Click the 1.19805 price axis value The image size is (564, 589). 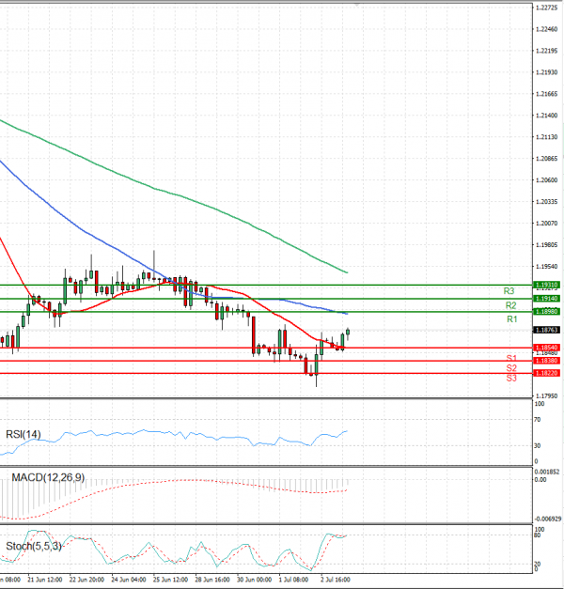click(x=547, y=245)
